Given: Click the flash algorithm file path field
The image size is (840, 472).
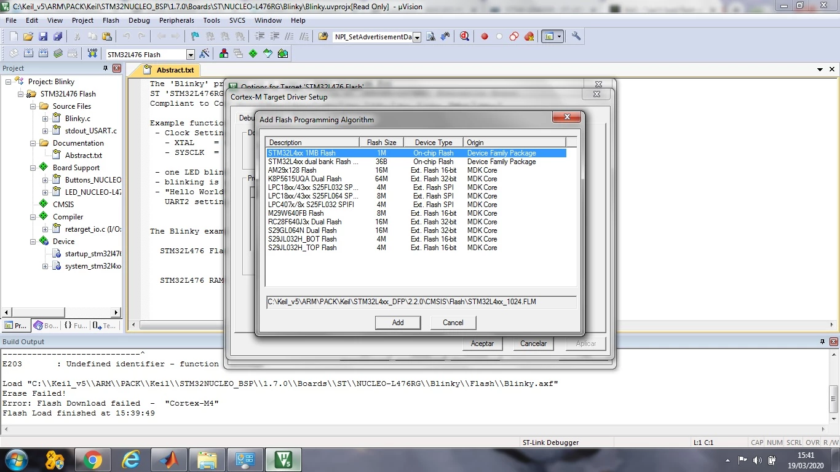Looking at the screenshot, I should 421,302.
